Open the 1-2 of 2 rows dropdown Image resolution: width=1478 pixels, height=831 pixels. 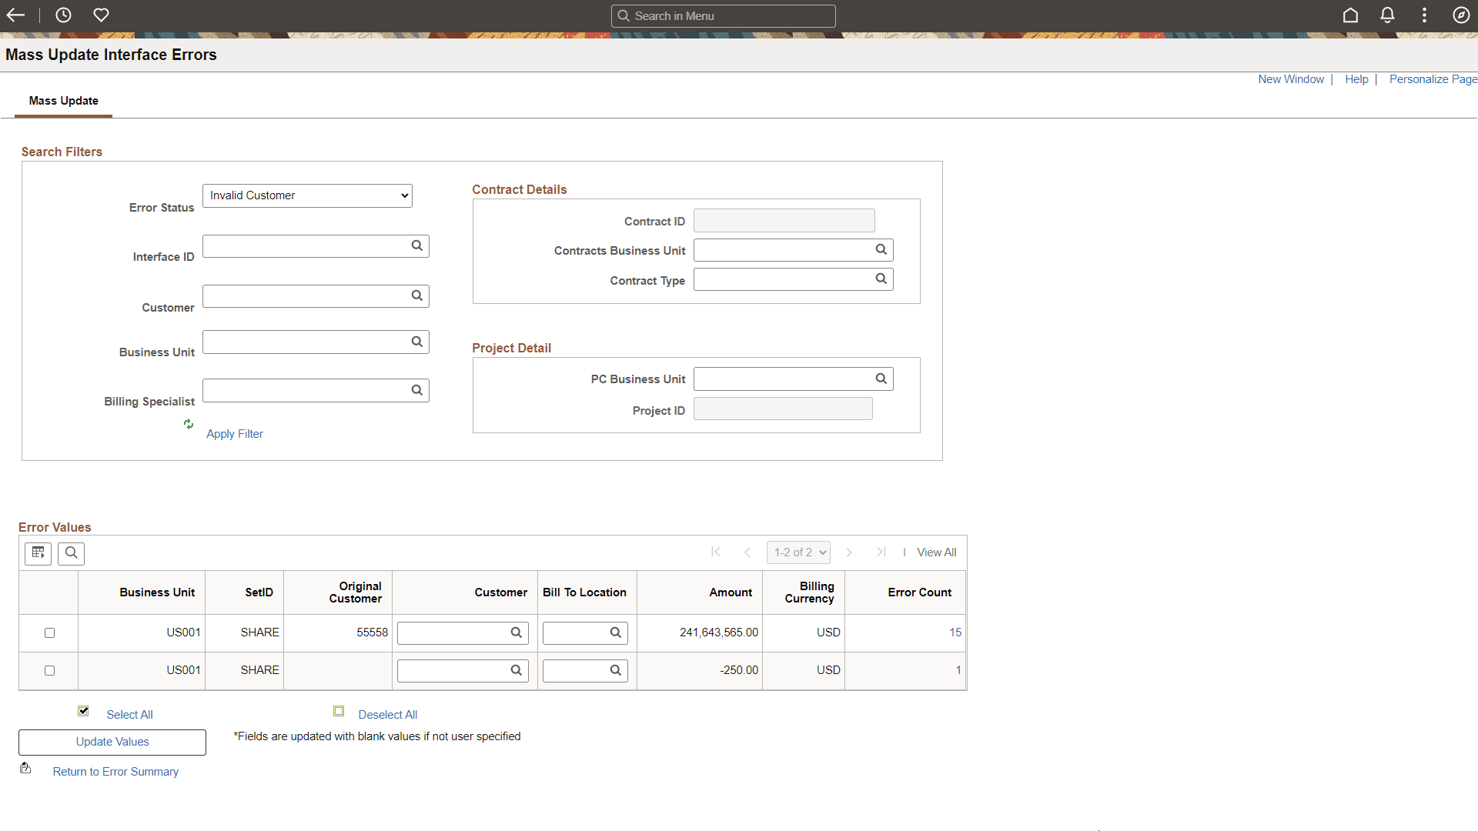point(798,552)
